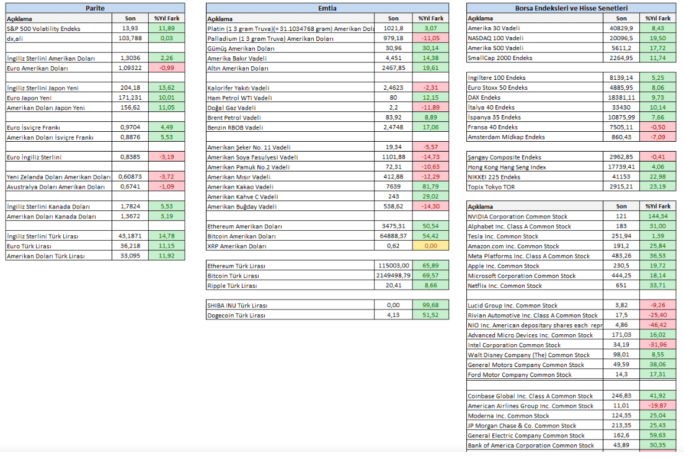Click the Amerikan Doları Türk Lirası label
Image resolution: width=684 pixels, height=458 pixels.
pyautogui.click(x=59, y=256)
